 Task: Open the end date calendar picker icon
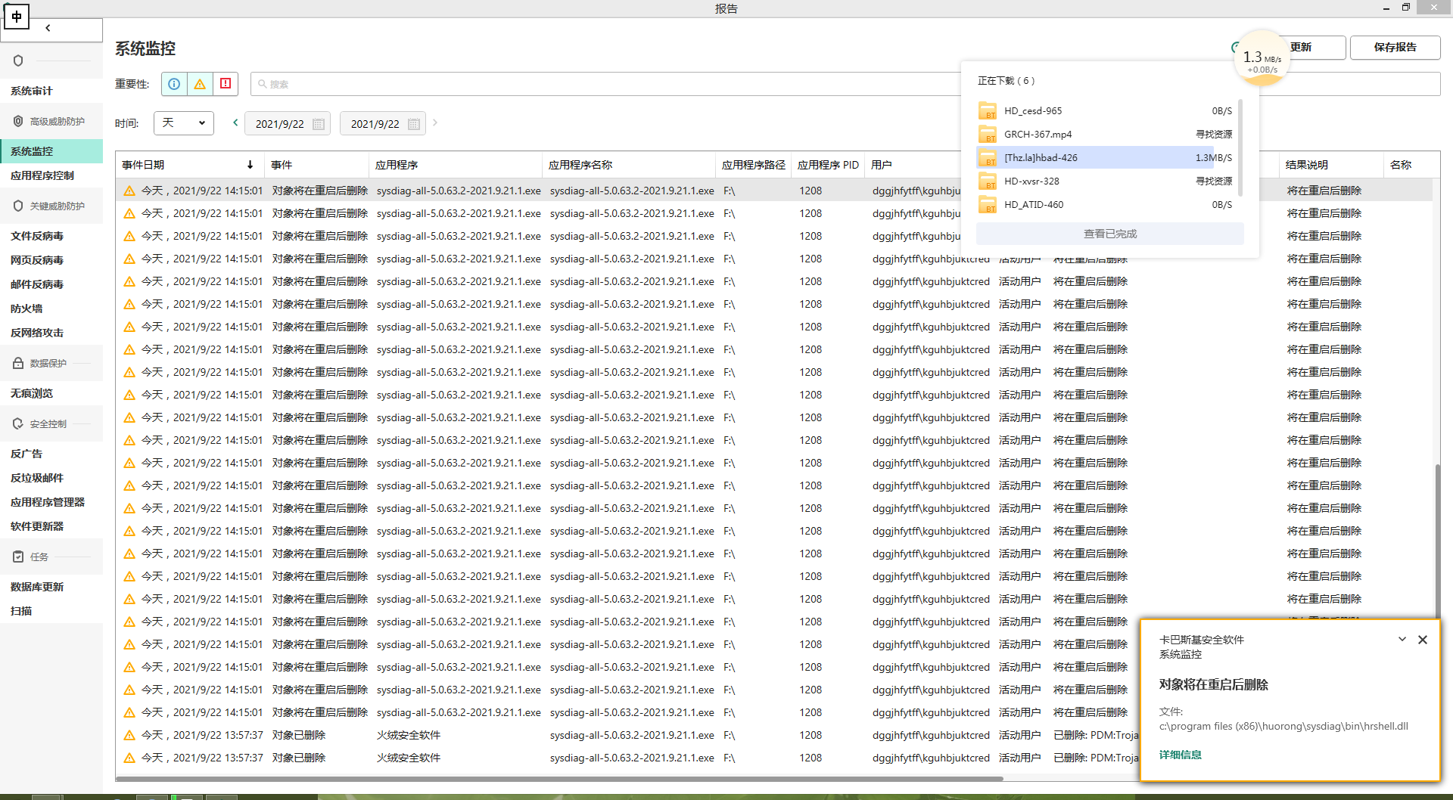pos(414,124)
